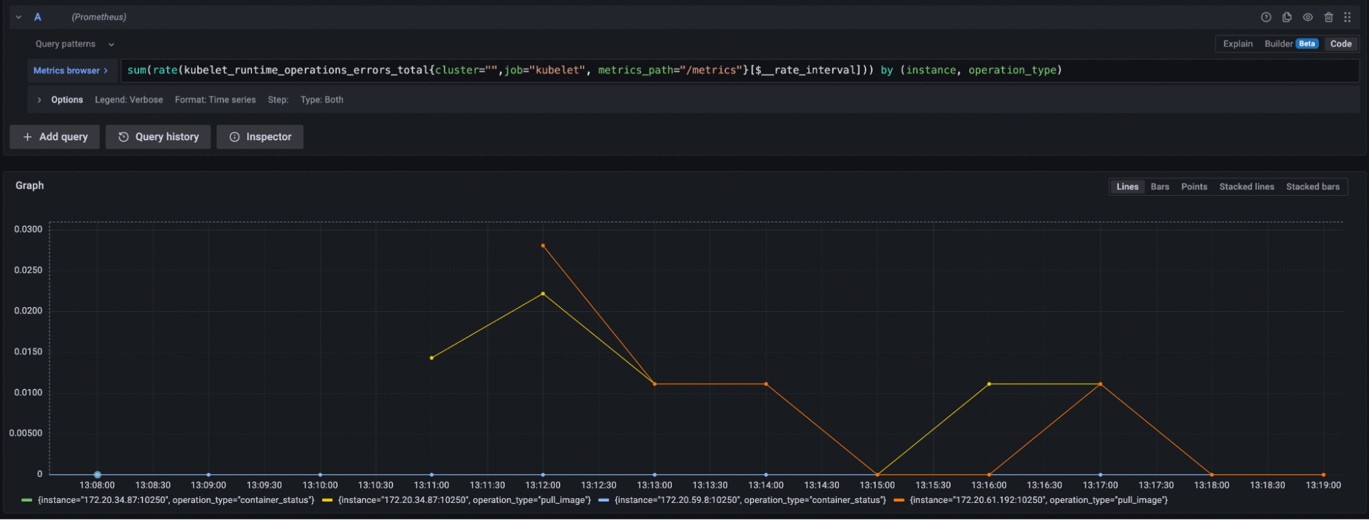Click the clock icon in Query history
1369x520 pixels.
123,137
